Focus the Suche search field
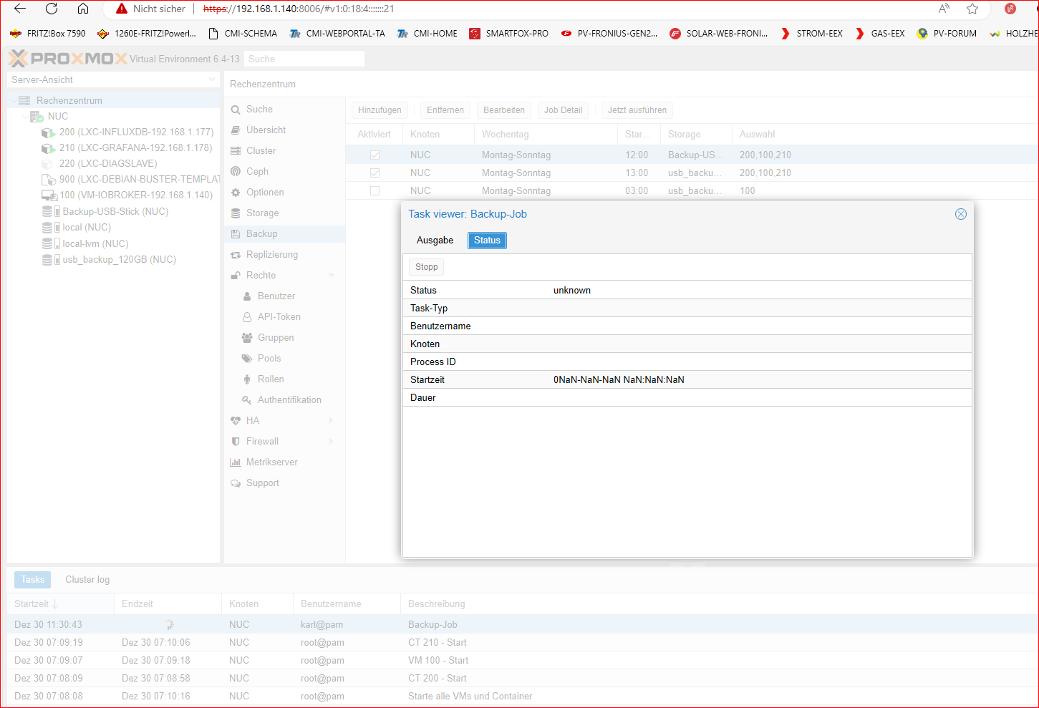1039x708 pixels. click(x=304, y=59)
